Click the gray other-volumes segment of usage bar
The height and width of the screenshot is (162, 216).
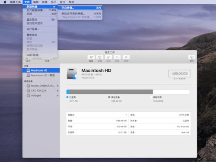point(111,92)
